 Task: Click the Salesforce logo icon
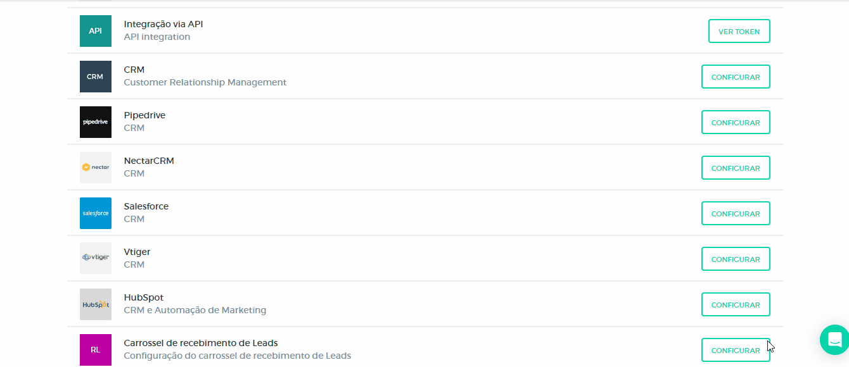pyautogui.click(x=96, y=213)
